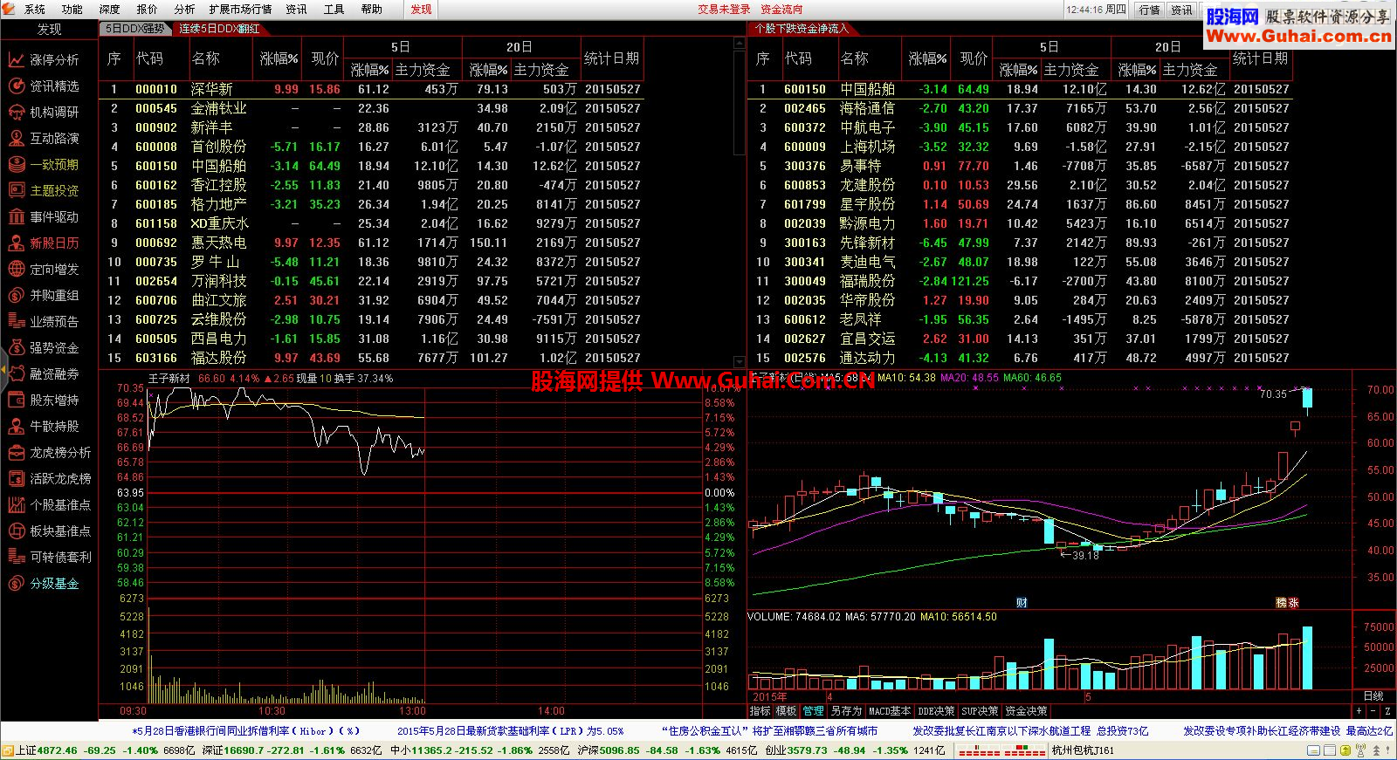Switch to the 连续5日DDX翻红 tab
Viewport: 1397px width, 760px height.
pyautogui.click(x=219, y=29)
